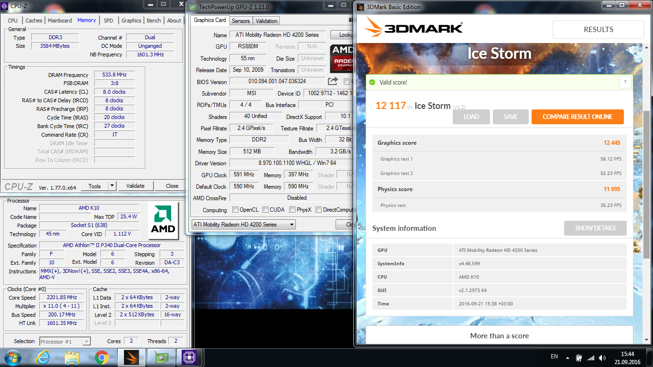Toggle the PhysX checkbox
Image resolution: width=653 pixels, height=367 pixels.
point(292,209)
